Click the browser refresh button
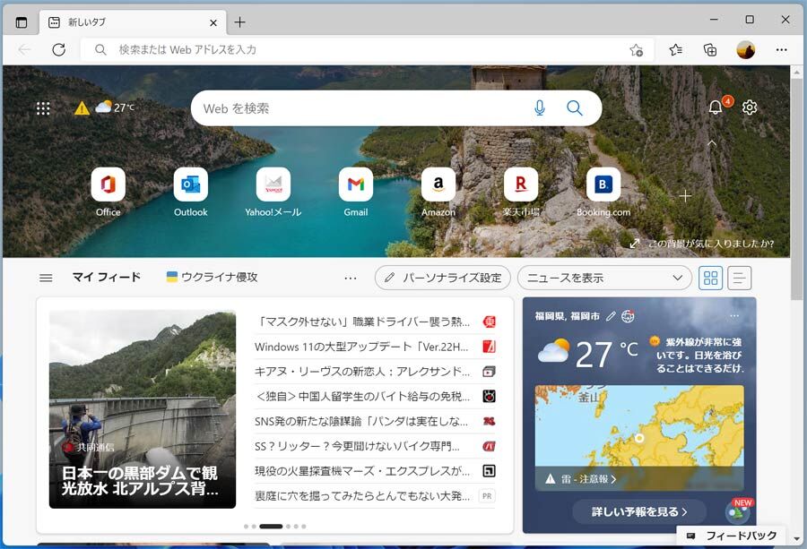The image size is (807, 549). click(58, 50)
